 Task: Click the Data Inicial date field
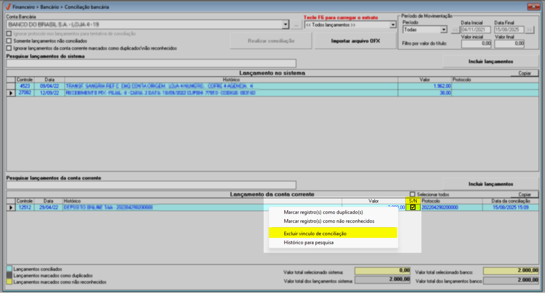tap(475, 30)
